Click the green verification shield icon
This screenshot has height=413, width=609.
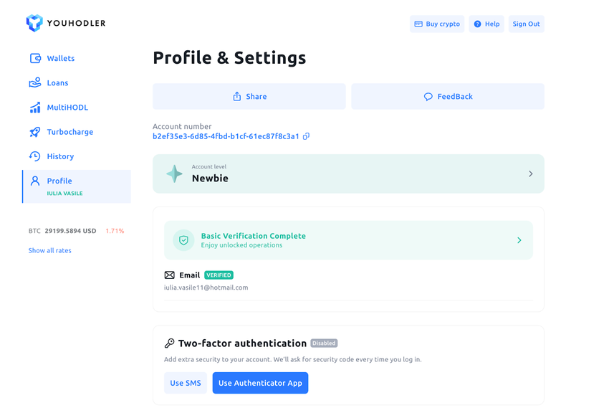pyautogui.click(x=183, y=240)
